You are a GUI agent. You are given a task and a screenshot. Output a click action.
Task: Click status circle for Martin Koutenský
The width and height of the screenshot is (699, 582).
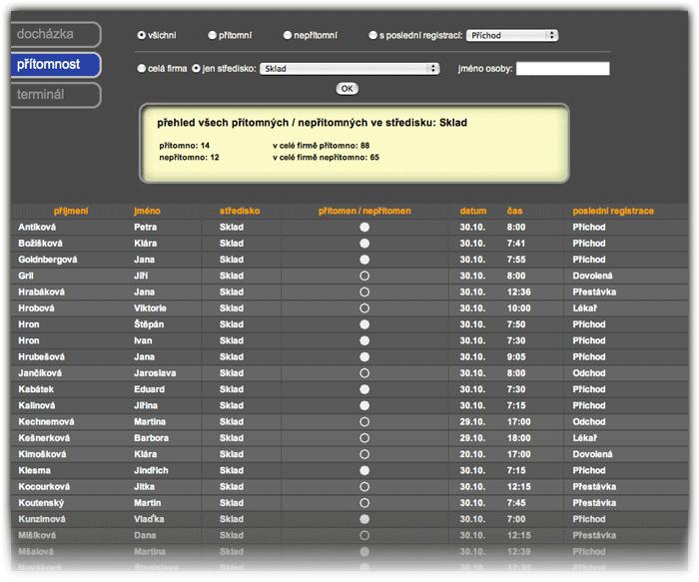pos(364,503)
